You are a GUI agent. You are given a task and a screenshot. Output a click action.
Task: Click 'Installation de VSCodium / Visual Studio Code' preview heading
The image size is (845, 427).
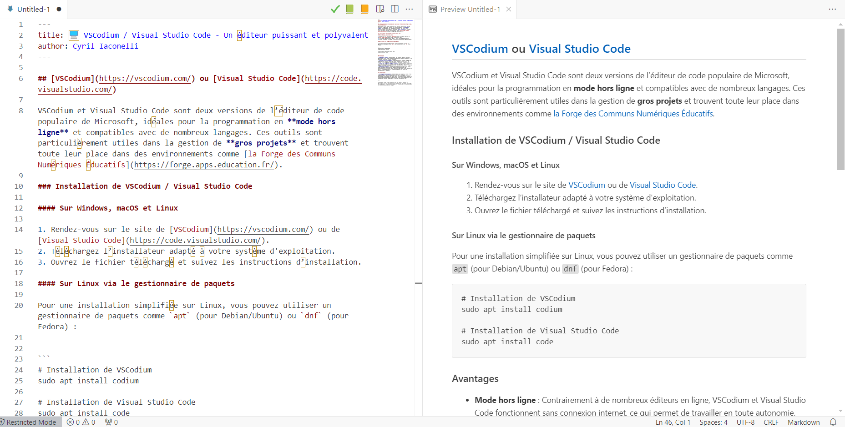tap(556, 140)
